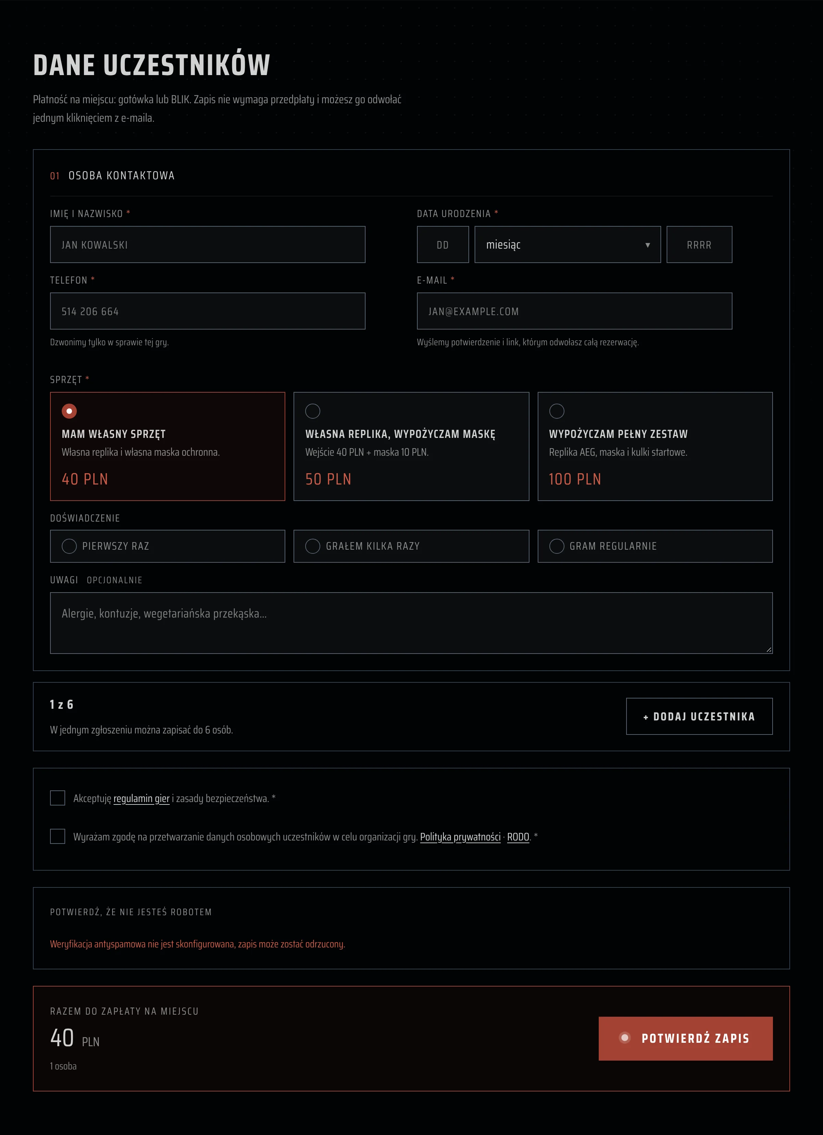Screen dimensions: 823x1135
Task: Click the '1 z 6' participant counter
Action: [x=62, y=705]
